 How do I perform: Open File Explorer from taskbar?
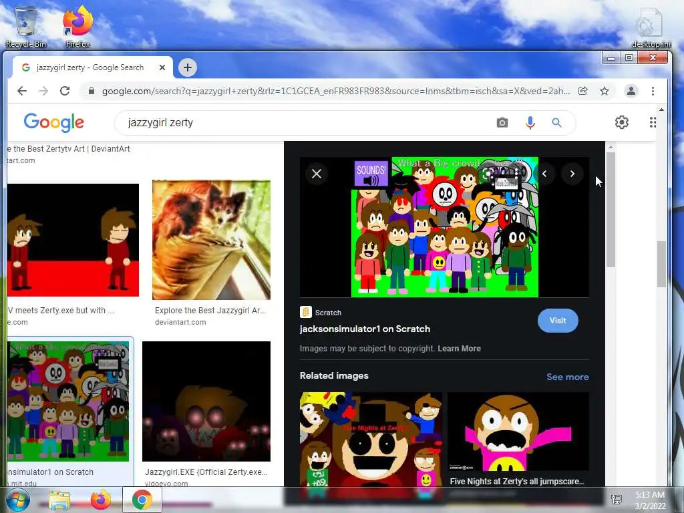tap(59, 500)
